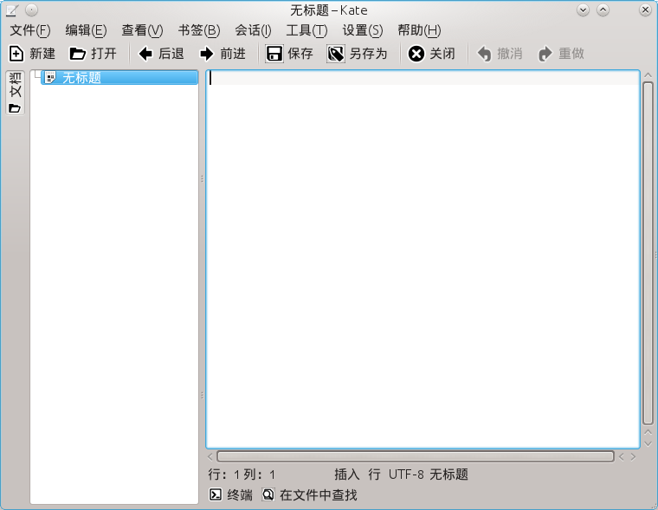This screenshot has height=510, width=658.
Task: Click the horizontal scrollbar under the editor
Action: tap(416, 456)
